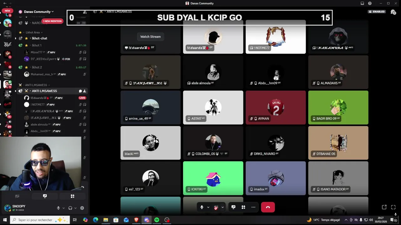Toggle camera button in call control bar

tap(216, 207)
